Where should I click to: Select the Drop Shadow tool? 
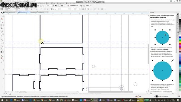coord(1,49)
